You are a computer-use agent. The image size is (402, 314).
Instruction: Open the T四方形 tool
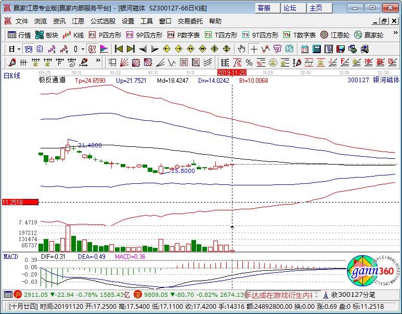click(221, 35)
